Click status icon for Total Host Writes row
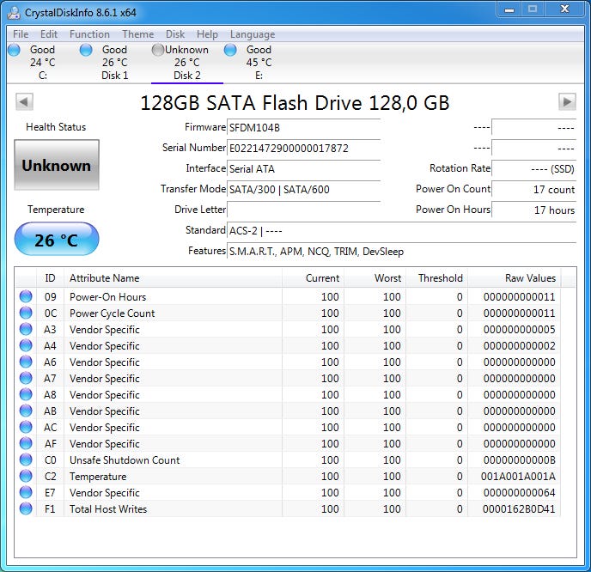The image size is (591, 572). [26, 509]
